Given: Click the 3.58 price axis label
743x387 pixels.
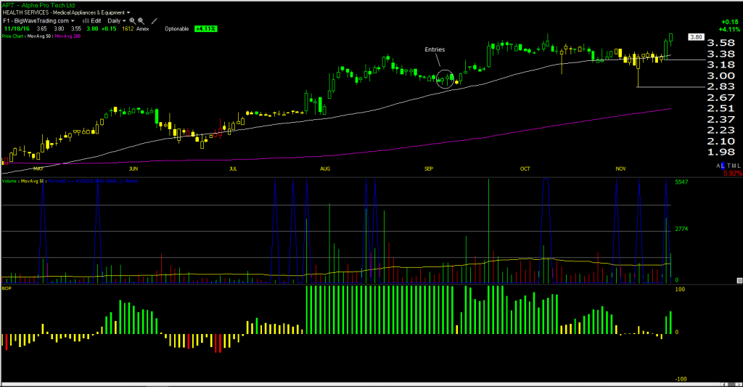Looking at the screenshot, I should (721, 43).
